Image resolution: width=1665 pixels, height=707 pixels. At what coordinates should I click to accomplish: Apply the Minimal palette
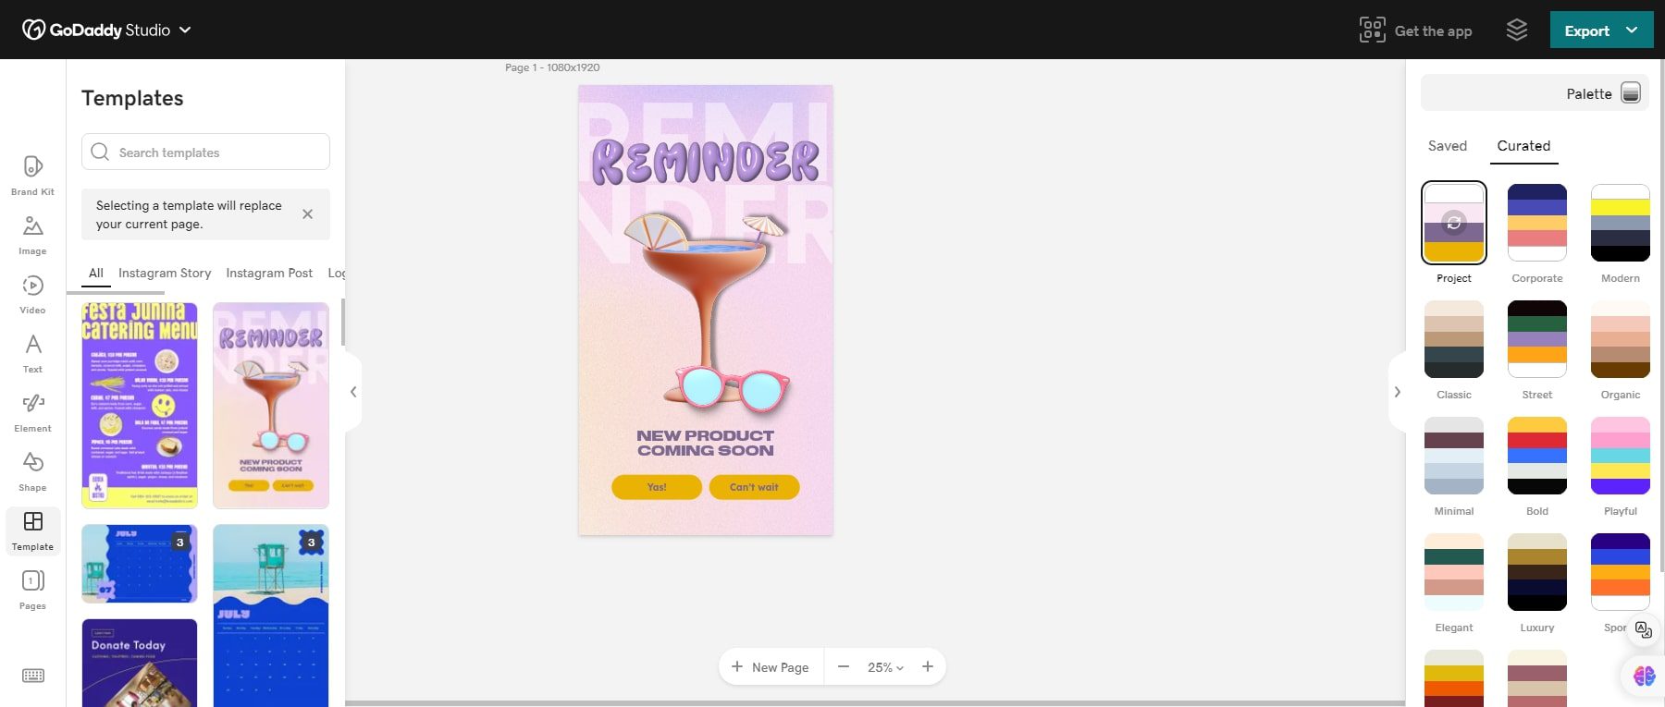coord(1453,456)
